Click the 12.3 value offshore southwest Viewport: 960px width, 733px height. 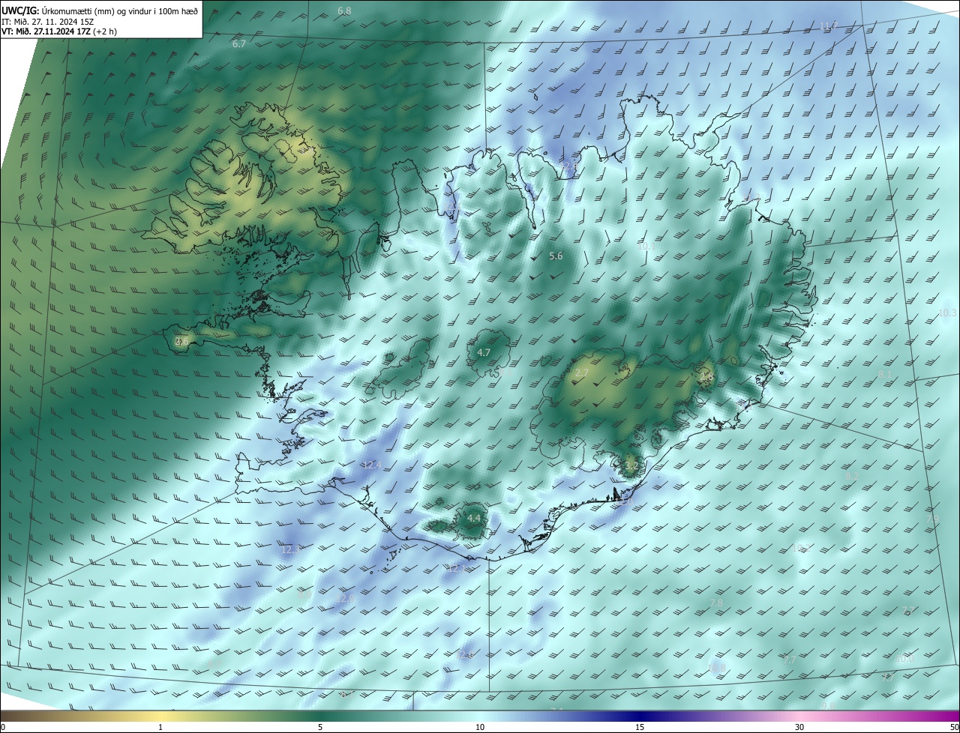click(x=291, y=549)
